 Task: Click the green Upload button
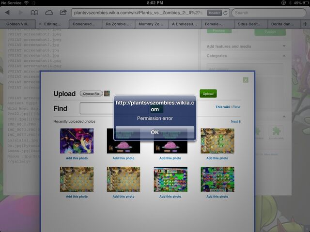[x=208, y=93]
